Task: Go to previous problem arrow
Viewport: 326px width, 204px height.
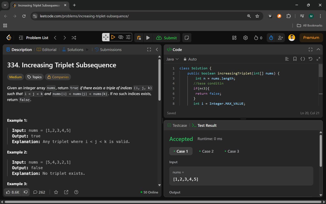Action: click(x=55, y=38)
